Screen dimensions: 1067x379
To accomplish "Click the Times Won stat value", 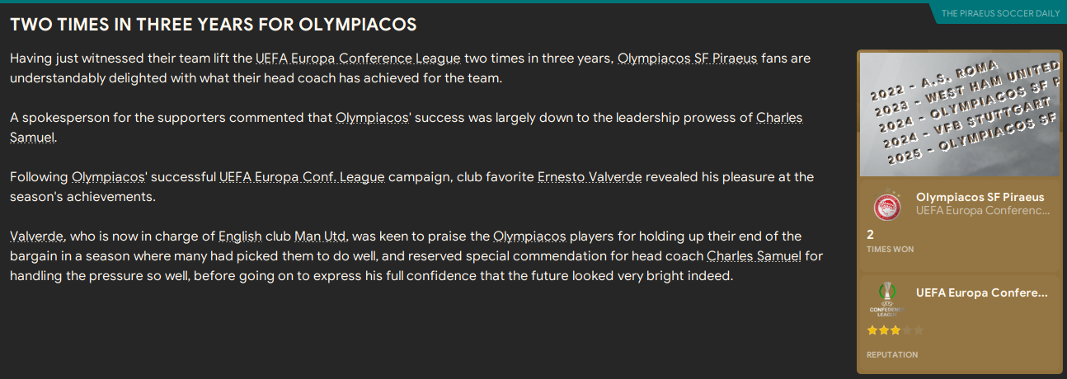I will click(x=871, y=234).
